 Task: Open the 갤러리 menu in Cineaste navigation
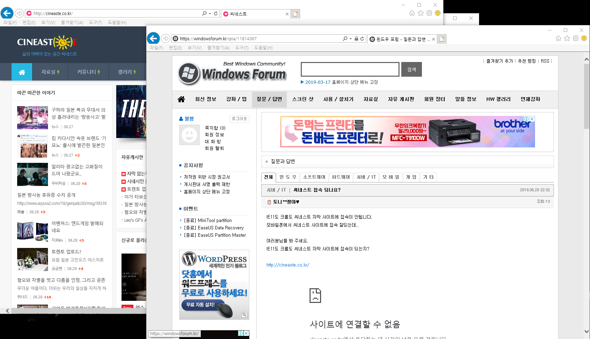pyautogui.click(x=127, y=72)
